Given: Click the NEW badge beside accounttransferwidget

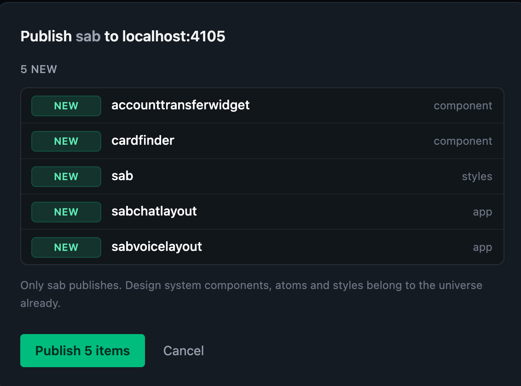Looking at the screenshot, I should pos(66,106).
